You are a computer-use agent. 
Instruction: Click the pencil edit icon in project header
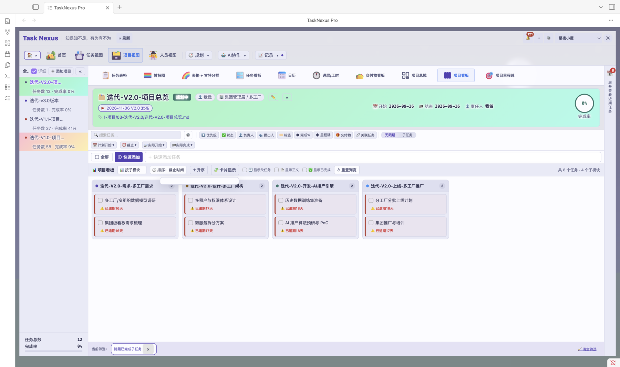coord(273,97)
